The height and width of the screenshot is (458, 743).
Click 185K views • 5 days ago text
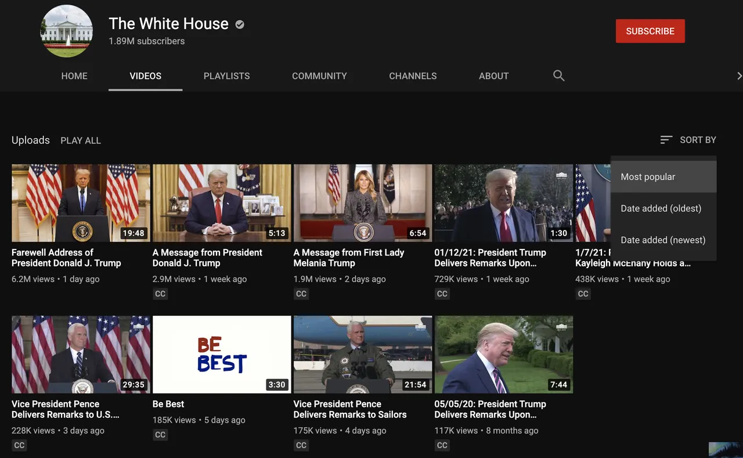click(x=199, y=420)
